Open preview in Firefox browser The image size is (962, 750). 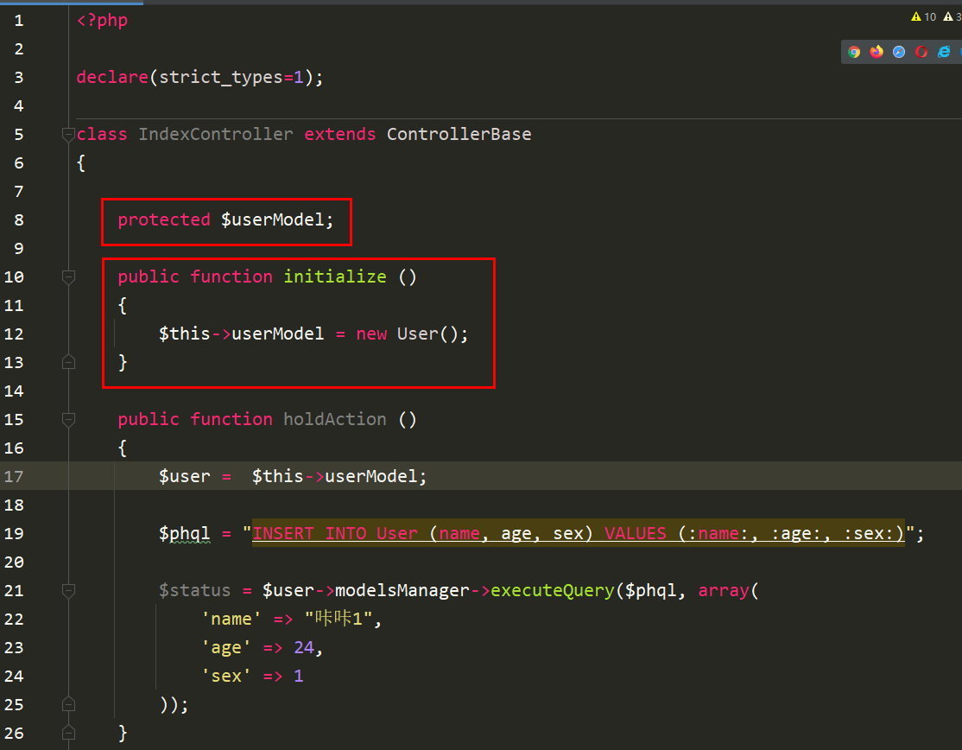pos(877,52)
